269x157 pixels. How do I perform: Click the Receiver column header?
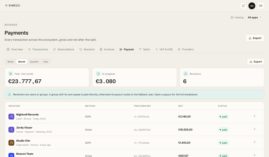pos(14,106)
